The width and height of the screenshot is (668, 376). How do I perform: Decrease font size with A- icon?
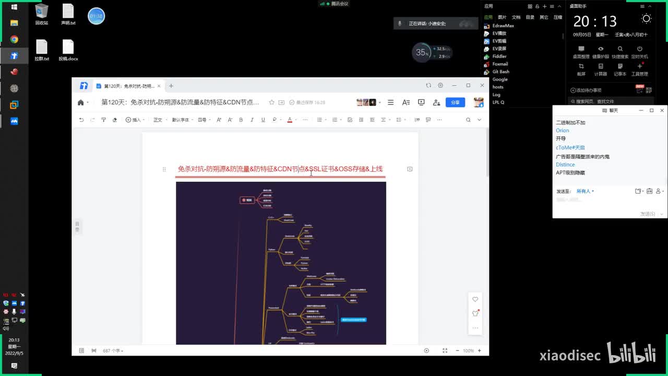(230, 120)
